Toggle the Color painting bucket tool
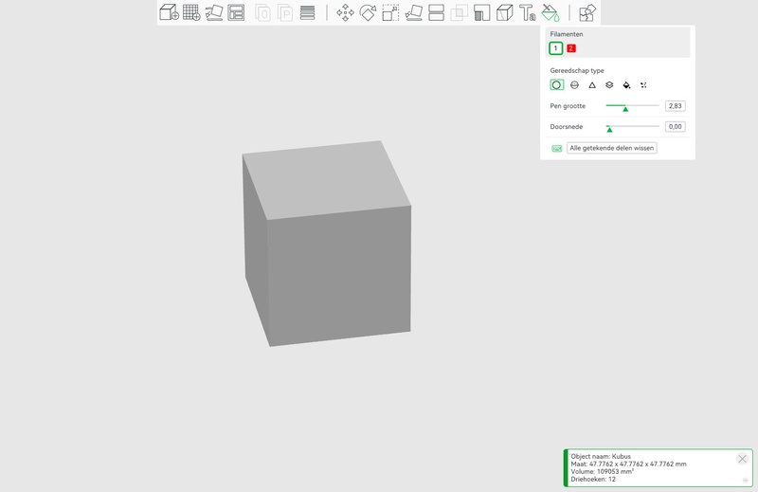Screen dimensions: 758x492 [x=550, y=12]
